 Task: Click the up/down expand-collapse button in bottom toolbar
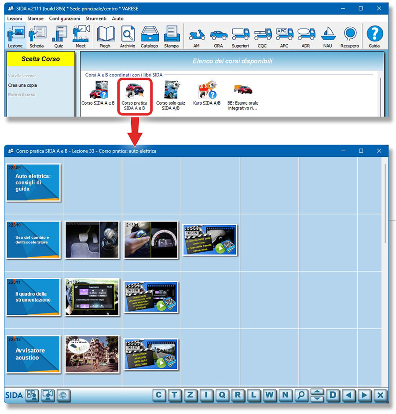[317, 395]
